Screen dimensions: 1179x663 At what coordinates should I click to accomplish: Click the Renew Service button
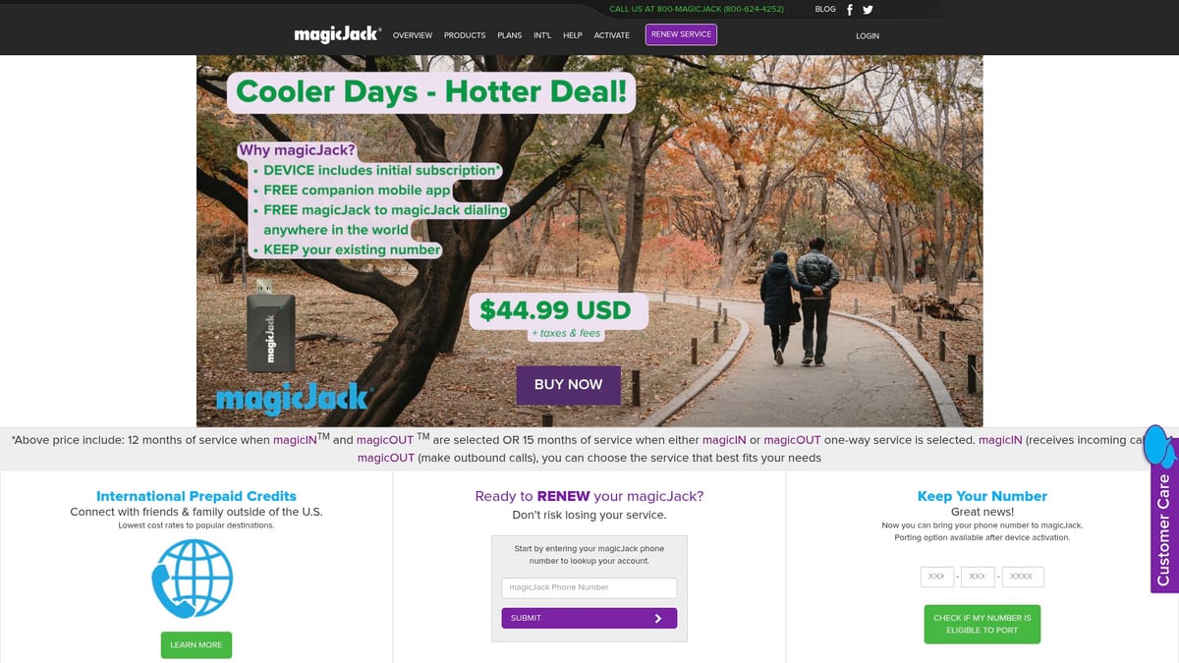tap(681, 34)
